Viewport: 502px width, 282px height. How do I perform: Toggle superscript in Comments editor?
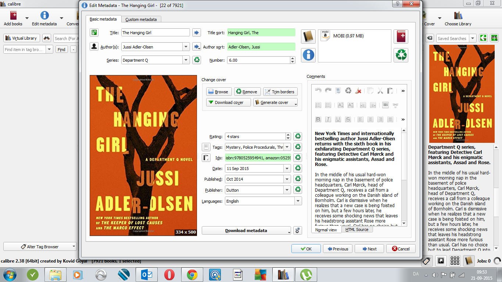tap(341, 105)
